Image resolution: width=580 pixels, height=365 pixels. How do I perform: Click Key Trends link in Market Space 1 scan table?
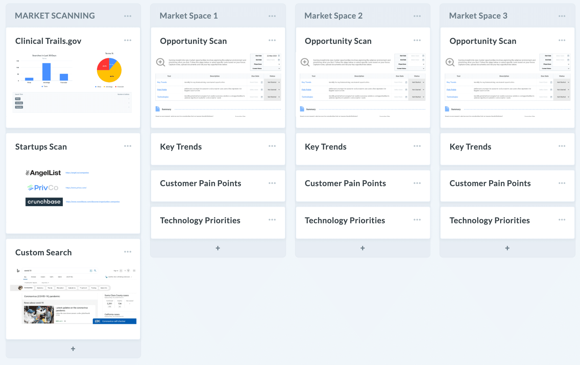click(162, 82)
